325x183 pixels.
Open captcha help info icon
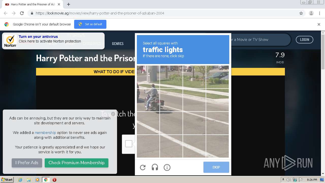pyautogui.click(x=167, y=167)
